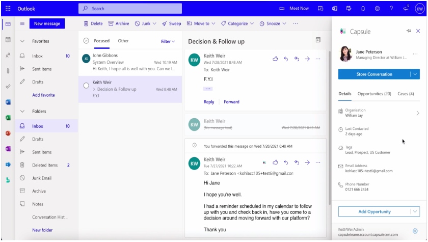The width and height of the screenshot is (428, 242).
Task: Open Calendar in left app rail
Action: (8, 40)
